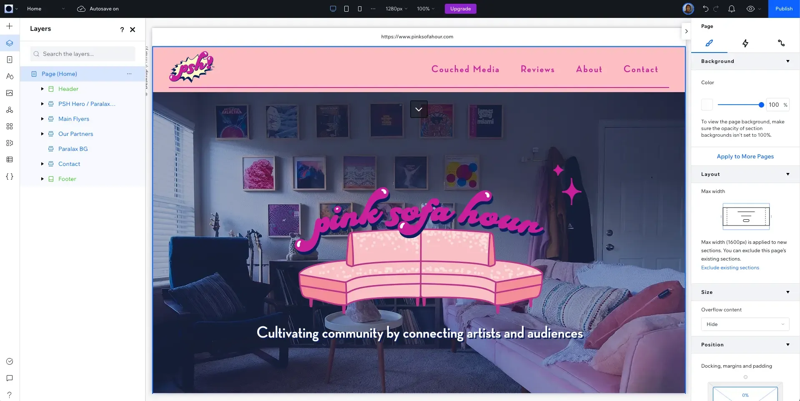
Task: Click the Reviews nav link
Action: point(537,69)
